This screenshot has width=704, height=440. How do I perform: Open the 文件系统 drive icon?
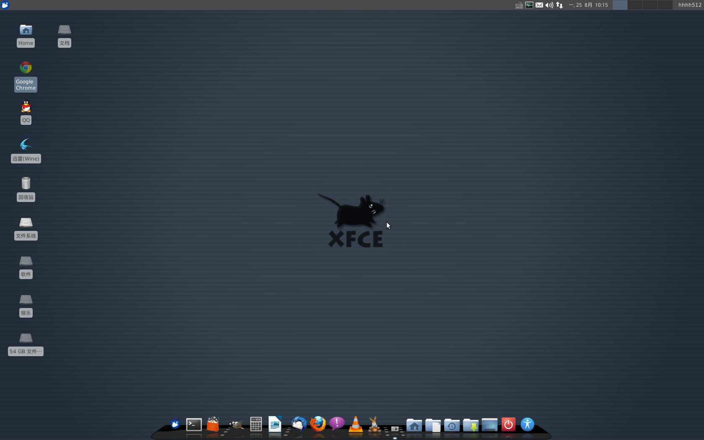(26, 222)
